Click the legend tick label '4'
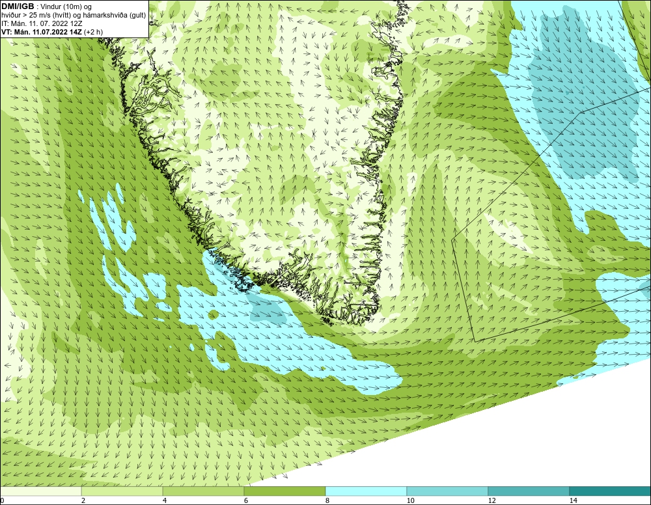The width and height of the screenshot is (651, 505). pos(165,501)
